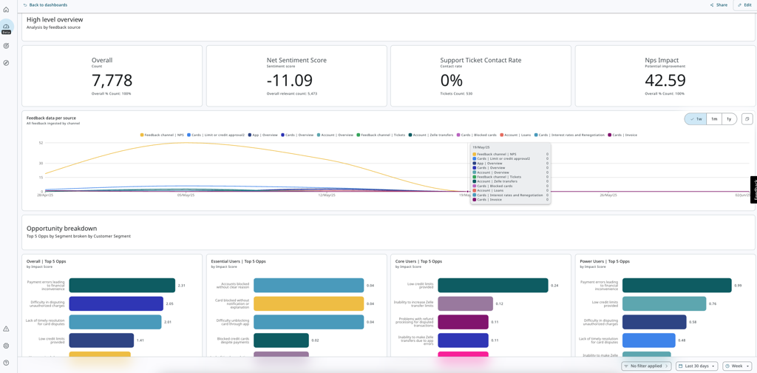The height and width of the screenshot is (373, 757).
Task: Click the Share button
Action: 719,5
